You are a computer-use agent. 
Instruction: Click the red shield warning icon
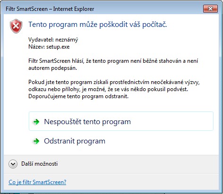(x=16, y=26)
